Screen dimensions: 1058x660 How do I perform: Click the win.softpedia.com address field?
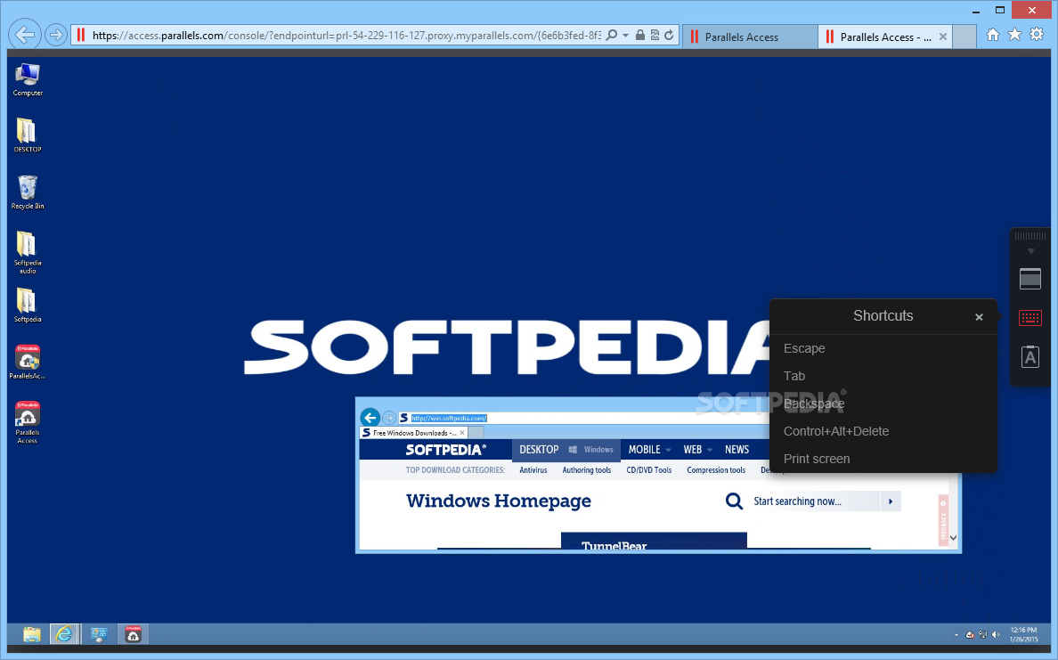(x=583, y=418)
